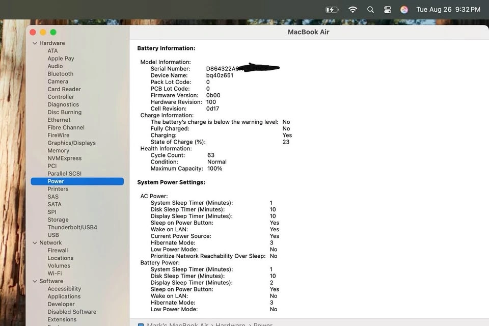Open the Wi-Fi status menu icon
This screenshot has height=326, width=489.
click(x=352, y=10)
